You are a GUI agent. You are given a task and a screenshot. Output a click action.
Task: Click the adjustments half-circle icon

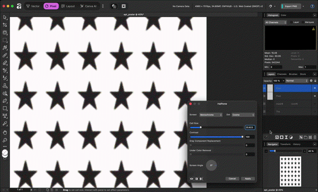pyautogui.click(x=291, y=137)
